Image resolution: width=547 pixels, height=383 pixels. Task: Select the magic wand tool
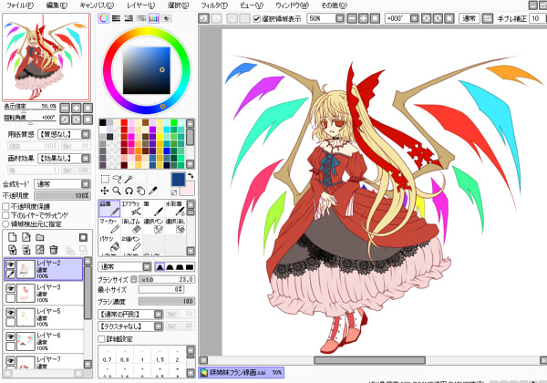[129, 180]
